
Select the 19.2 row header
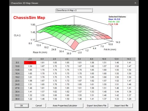[18, 77]
